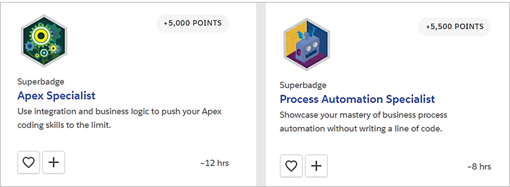Click the +5,000 POINTS pill
The height and width of the screenshot is (187, 510).
point(193,23)
